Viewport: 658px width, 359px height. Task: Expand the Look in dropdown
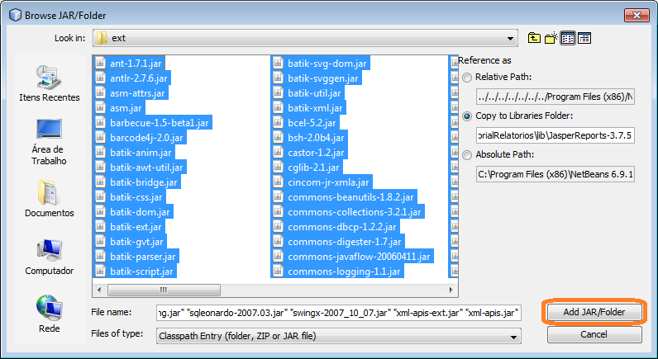point(513,38)
